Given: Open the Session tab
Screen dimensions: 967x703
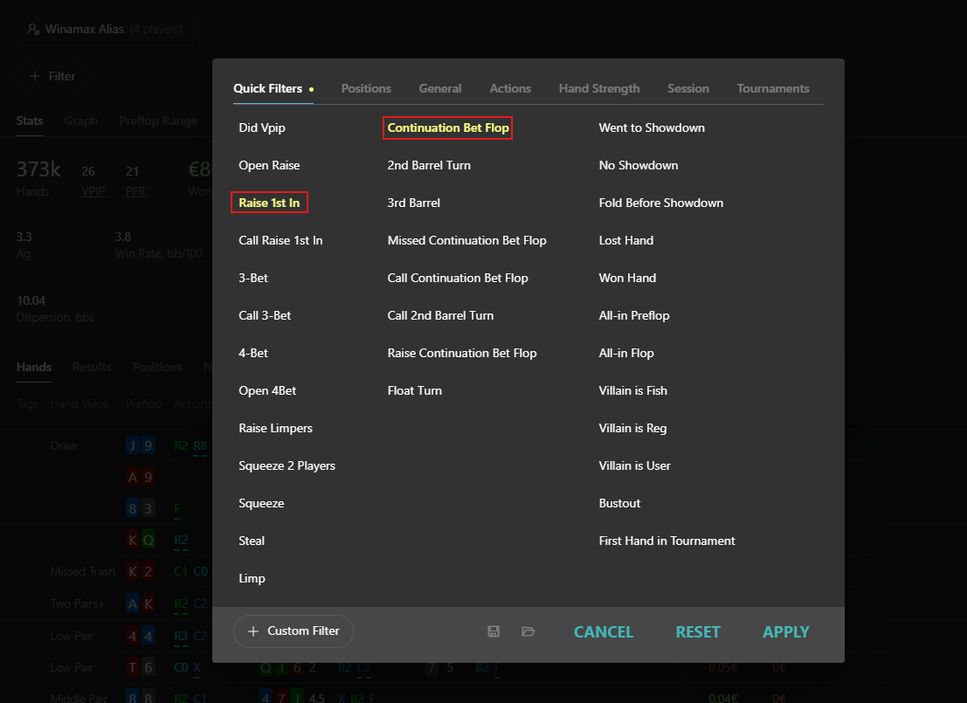Looking at the screenshot, I should (688, 89).
